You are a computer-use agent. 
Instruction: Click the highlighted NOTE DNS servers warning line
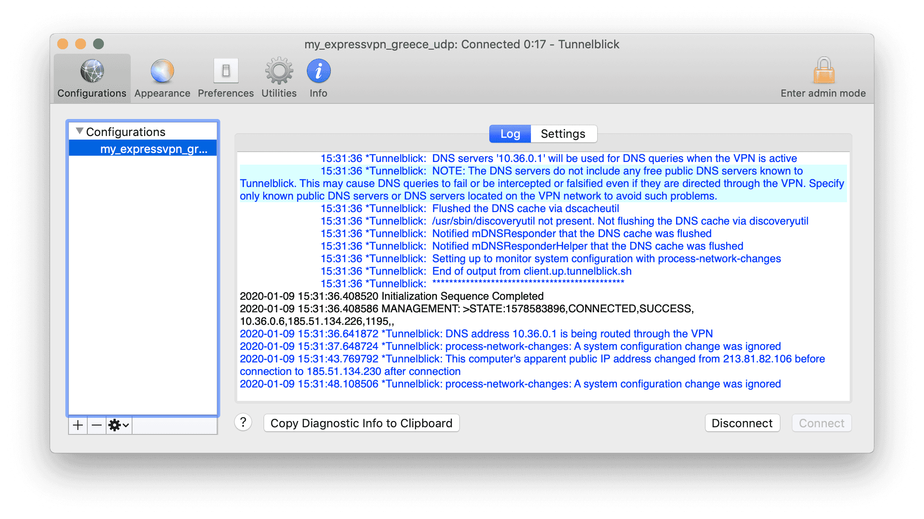(543, 183)
